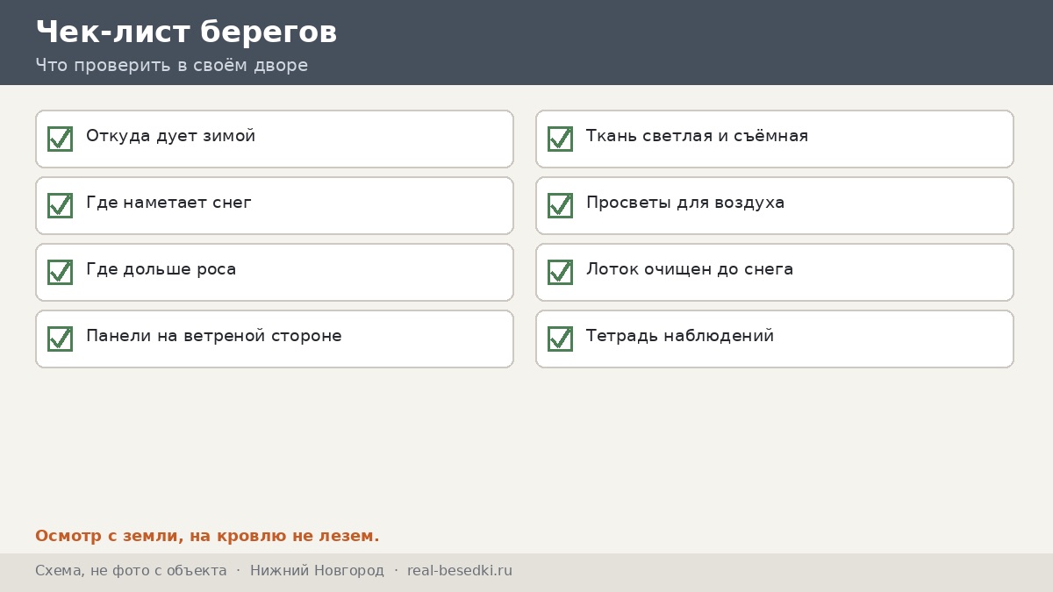Click the 'Тетрадь наблюдений' item text
This screenshot has height=592, width=1053.
pyautogui.click(x=680, y=337)
